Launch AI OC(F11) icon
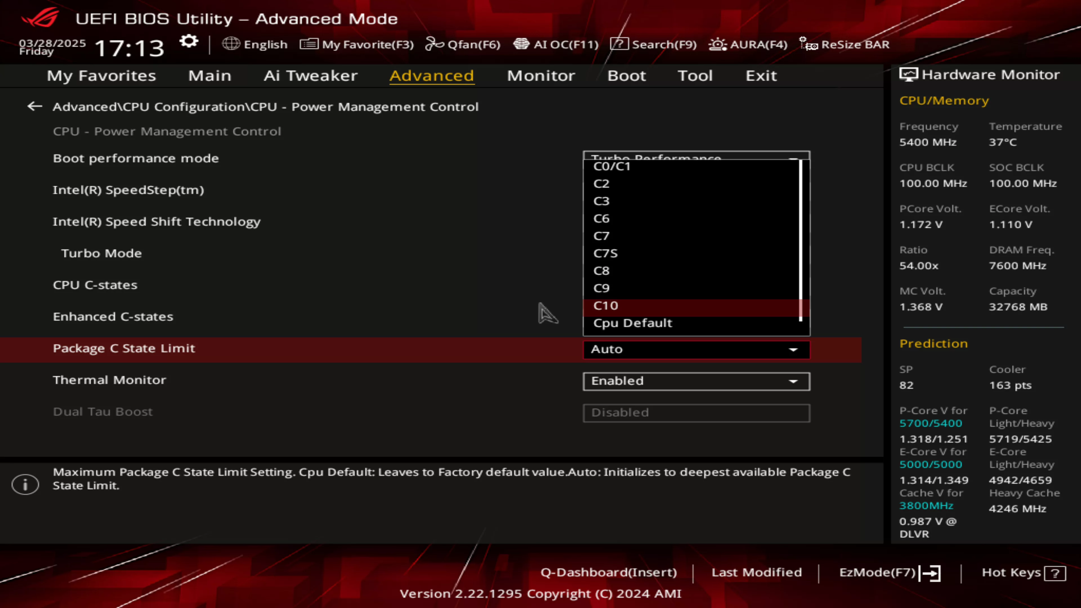The height and width of the screenshot is (608, 1081). point(521,44)
